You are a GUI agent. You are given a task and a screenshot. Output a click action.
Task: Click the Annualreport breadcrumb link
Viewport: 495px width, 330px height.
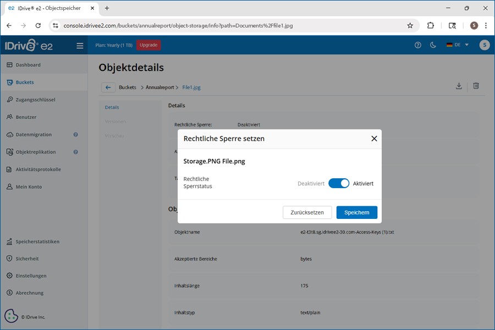[159, 87]
